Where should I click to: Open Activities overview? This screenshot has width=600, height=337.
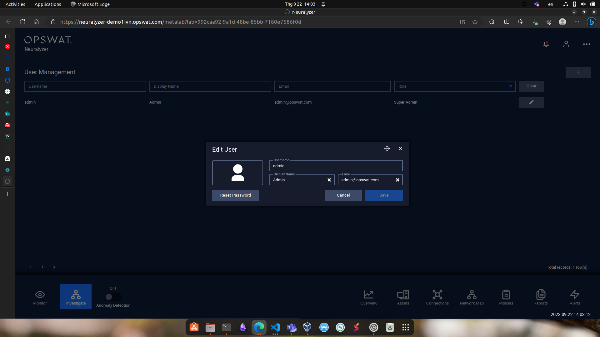pyautogui.click(x=15, y=4)
